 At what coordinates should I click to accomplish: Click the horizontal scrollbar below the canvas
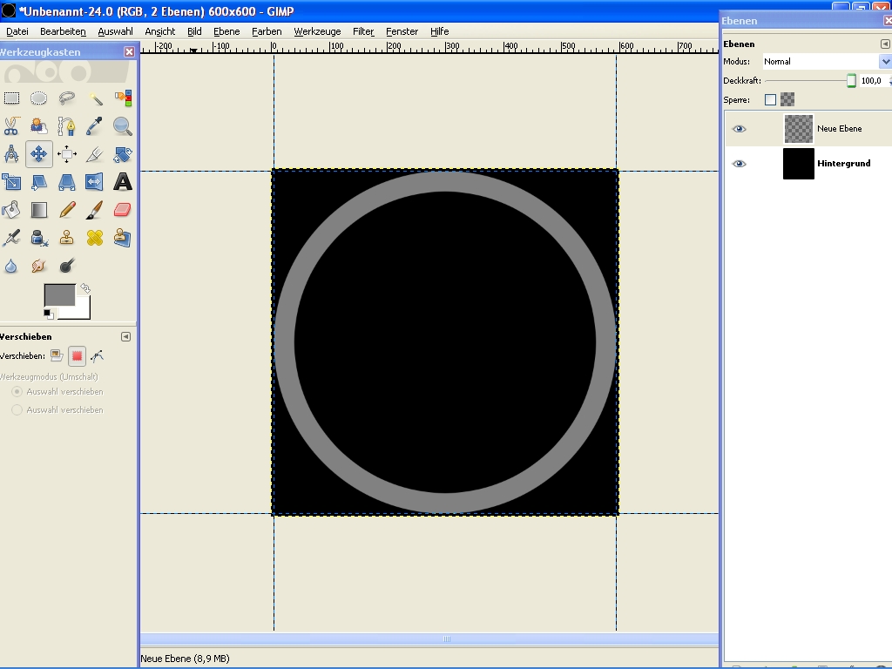coord(429,639)
